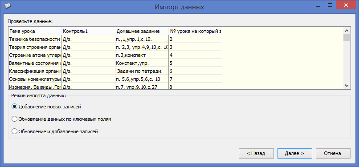Viewport: 359px width, 167px height.
Task: Click 'Тема урока' column header
Action: [35, 31]
